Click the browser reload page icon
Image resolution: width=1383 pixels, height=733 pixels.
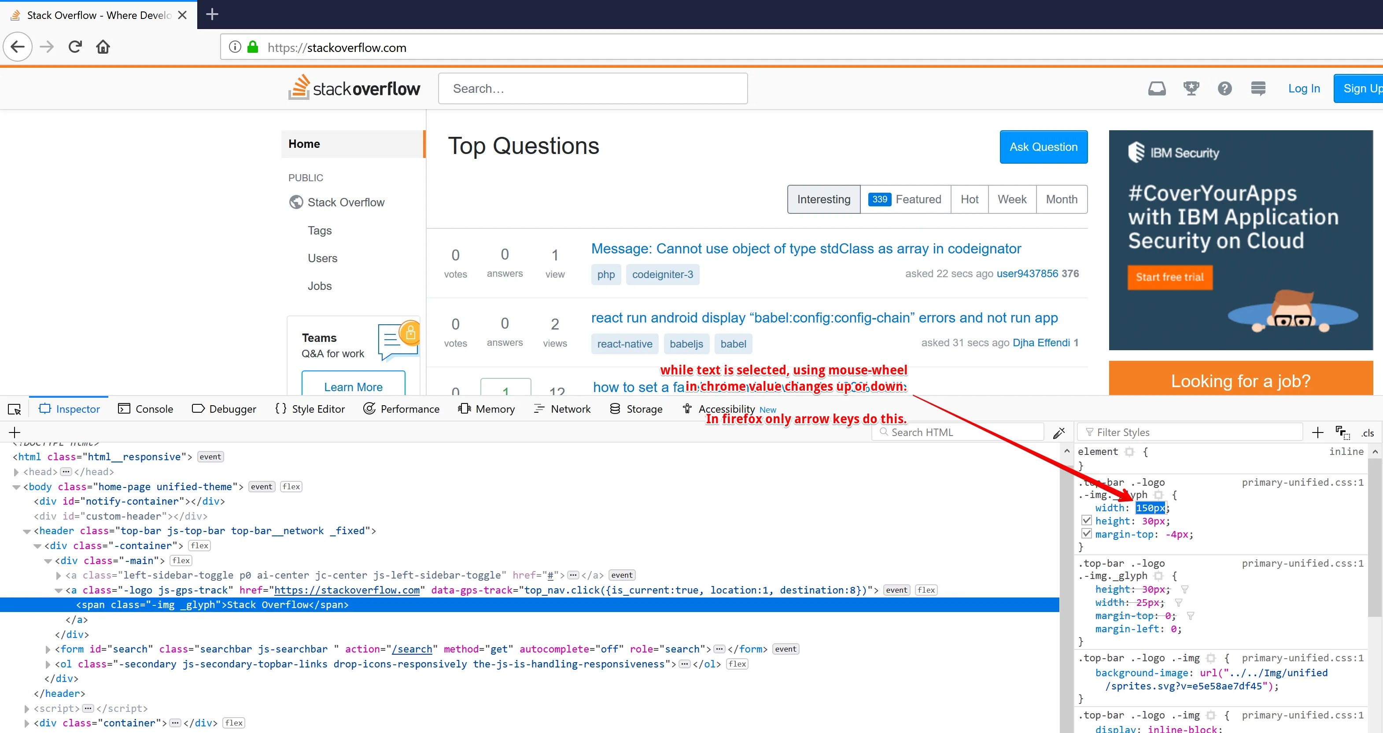(75, 47)
